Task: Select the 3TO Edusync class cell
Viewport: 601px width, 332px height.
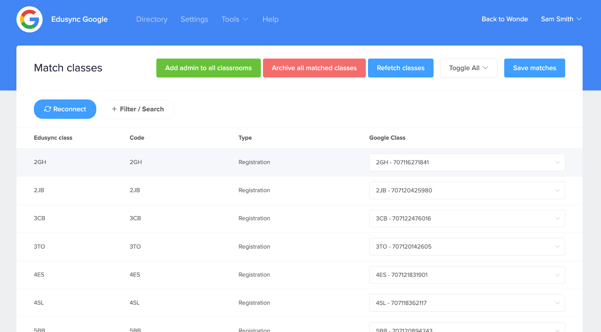Action: tap(39, 247)
